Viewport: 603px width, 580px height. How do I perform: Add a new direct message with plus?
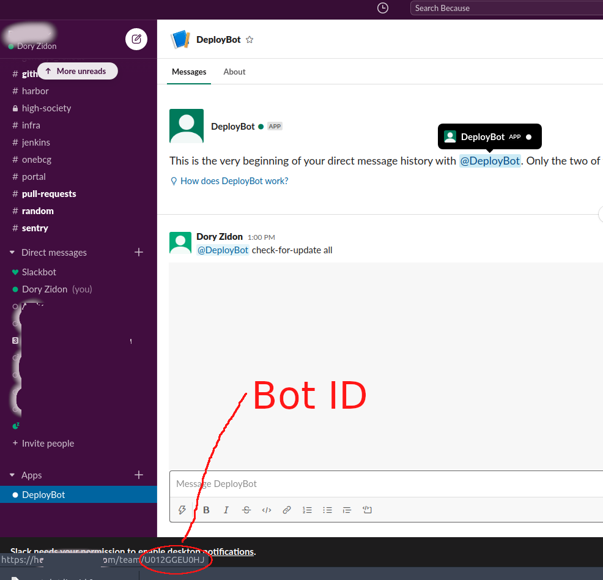tap(139, 252)
